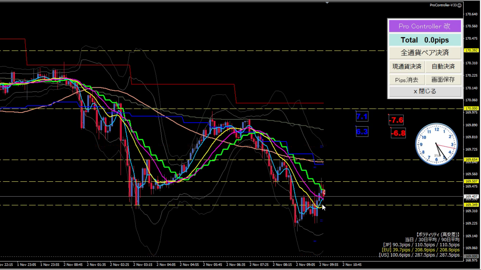This screenshot has width=481, height=270.
Task: Click the ProController-V33 smiley face icon
Action: (459, 5)
